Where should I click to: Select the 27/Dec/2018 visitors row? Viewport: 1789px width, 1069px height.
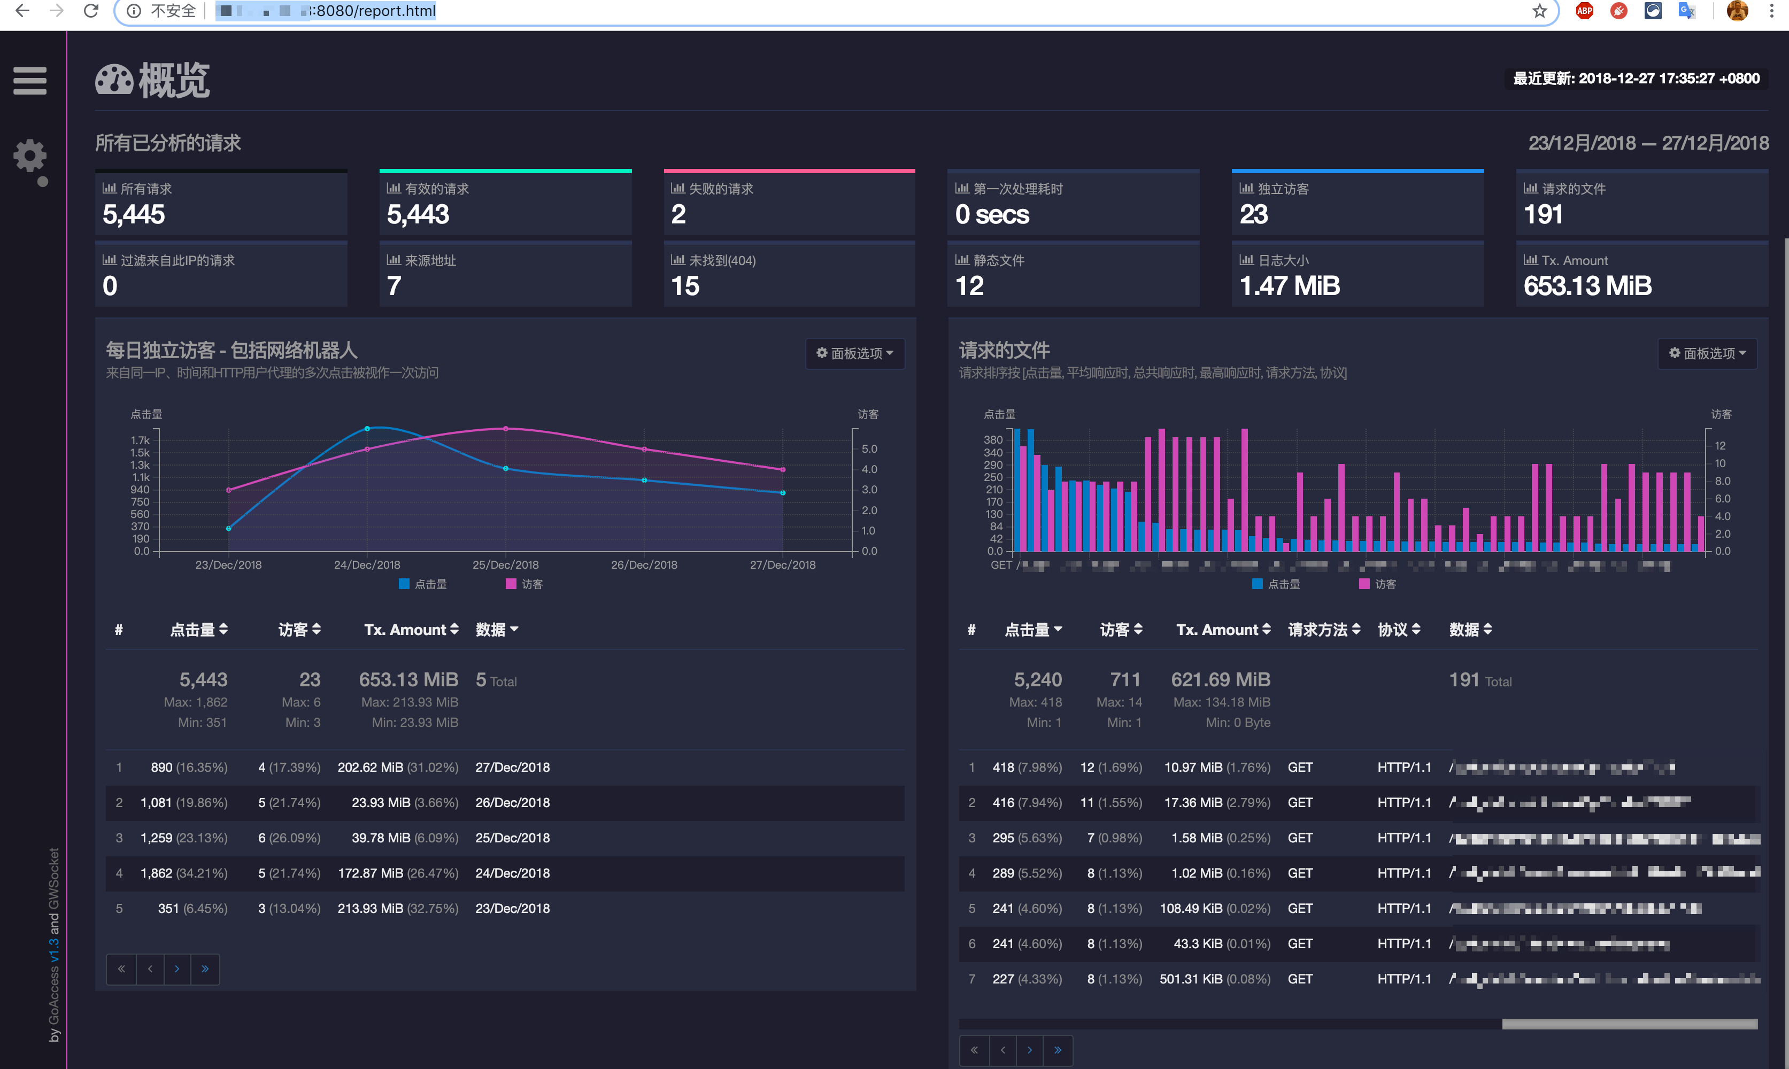[505, 767]
